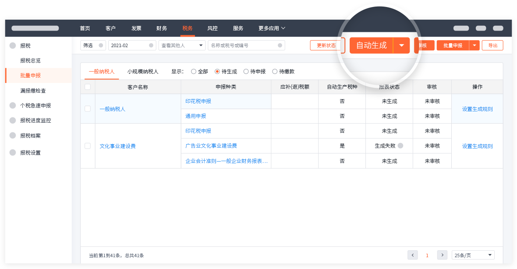Open the 查看其他人 dropdown
The height and width of the screenshot is (269, 517).
[x=182, y=45]
